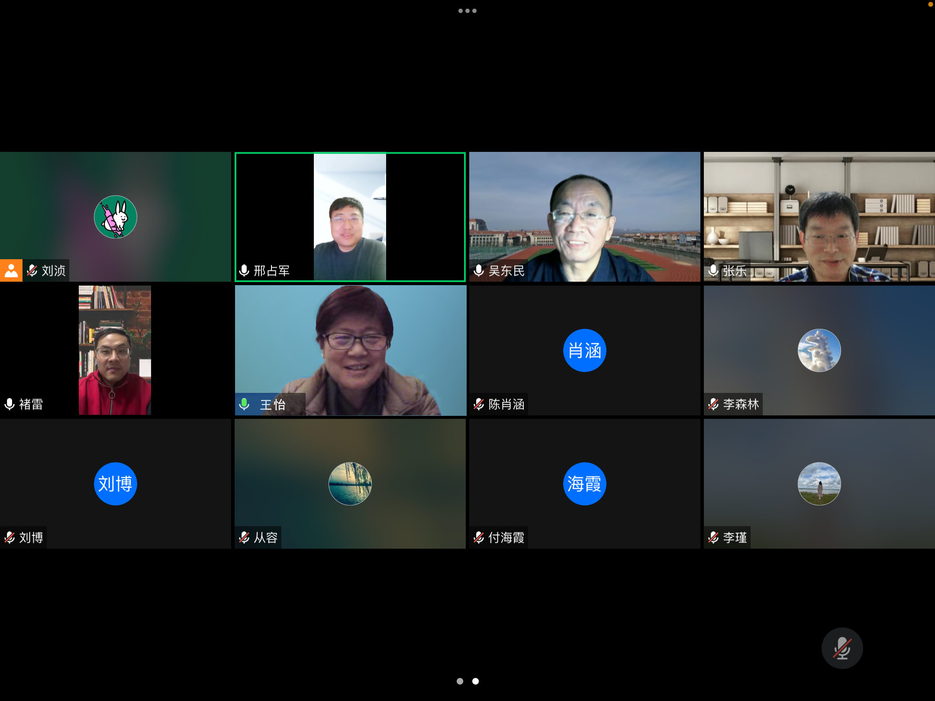Screen dimensions: 935x701
Task: Click the microphone icon next to 张乐
Action: (x=713, y=270)
